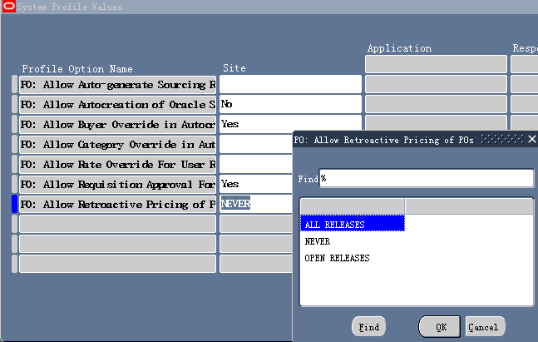Click left column header in value list
The height and width of the screenshot is (342, 538).
click(x=353, y=206)
